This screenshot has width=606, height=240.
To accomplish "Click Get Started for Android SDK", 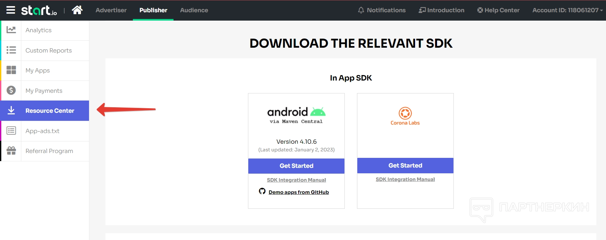I will 296,166.
